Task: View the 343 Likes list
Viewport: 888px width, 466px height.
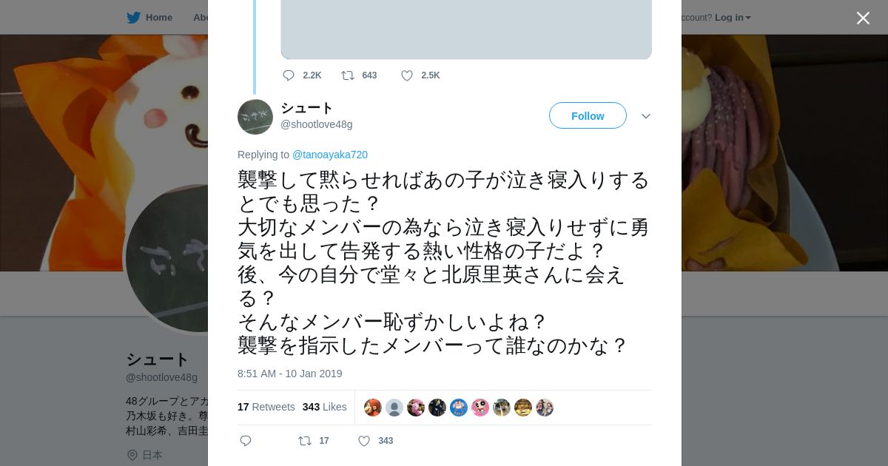Action: tap(324, 407)
